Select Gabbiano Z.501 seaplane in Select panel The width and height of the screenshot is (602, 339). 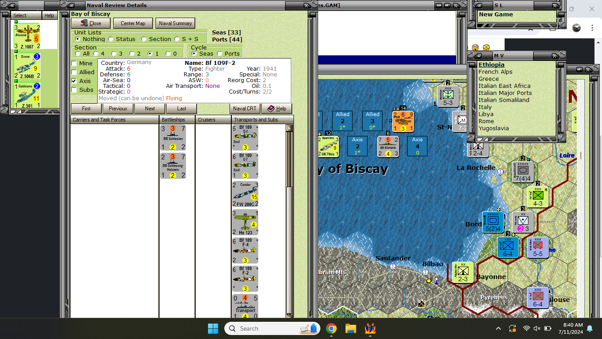27,95
